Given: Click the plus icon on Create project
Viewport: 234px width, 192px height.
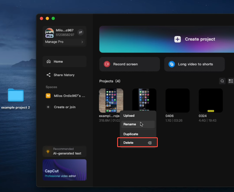Looking at the screenshot, I should [x=177, y=39].
